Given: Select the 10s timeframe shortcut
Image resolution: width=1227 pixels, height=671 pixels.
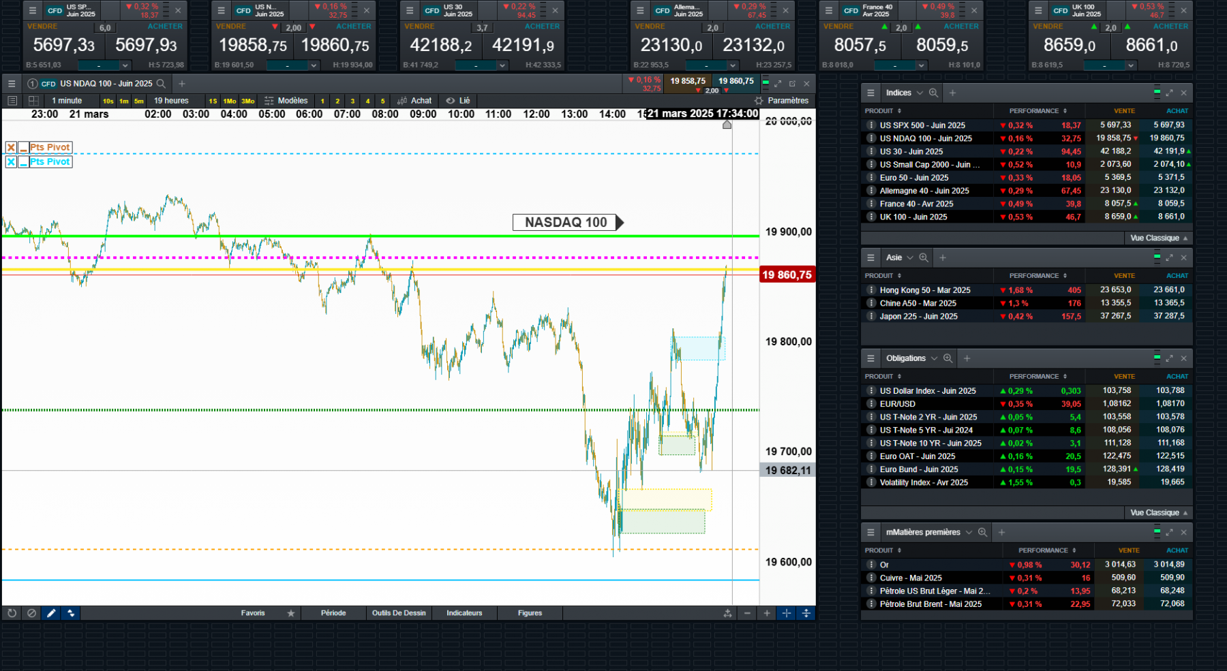Looking at the screenshot, I should pyautogui.click(x=108, y=101).
